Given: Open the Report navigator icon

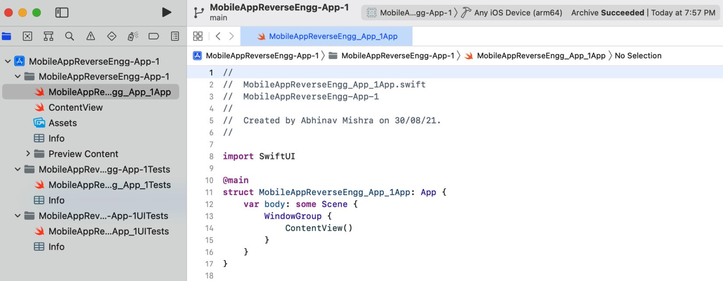Looking at the screenshot, I should coord(175,36).
